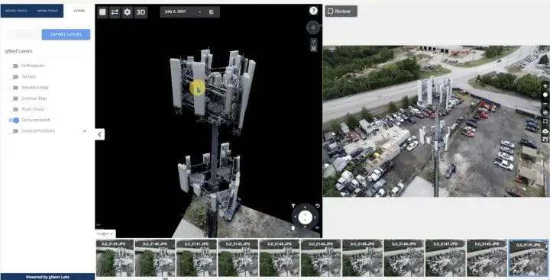550x280 pixels.
Task: Select thumbnail DJI_0148.JPG
Action: (487, 258)
